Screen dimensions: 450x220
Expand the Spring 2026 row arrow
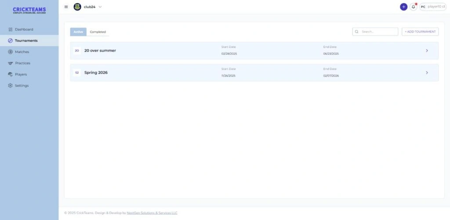[427, 72]
